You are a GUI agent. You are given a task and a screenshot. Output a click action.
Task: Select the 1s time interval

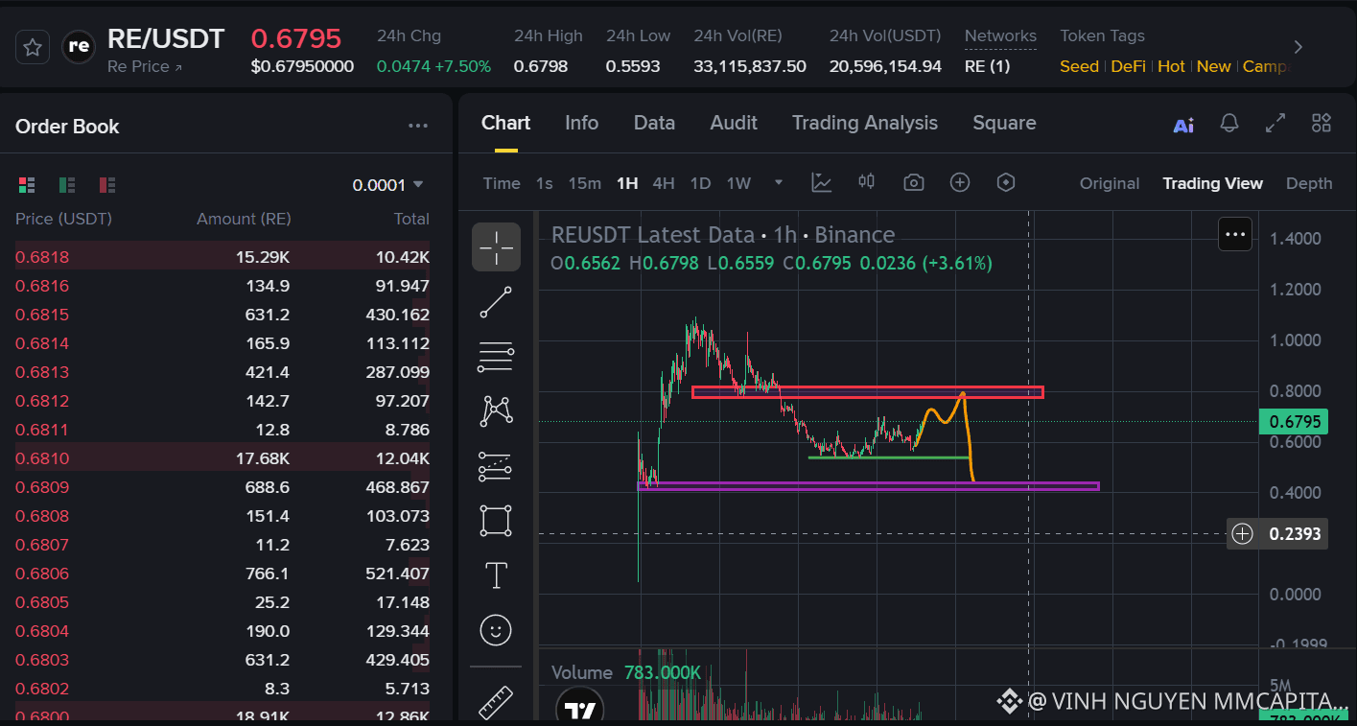pos(545,183)
